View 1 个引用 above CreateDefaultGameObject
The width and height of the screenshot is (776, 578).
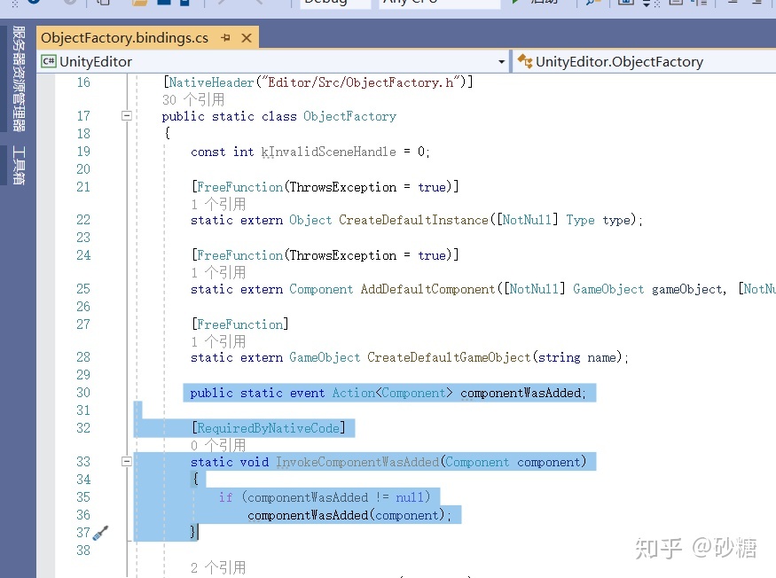218,341
